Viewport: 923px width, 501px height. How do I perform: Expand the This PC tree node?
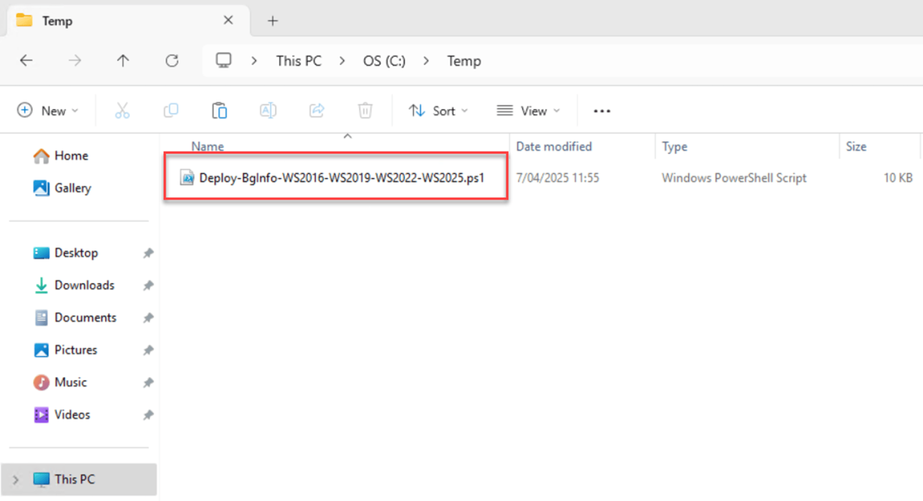(16, 480)
